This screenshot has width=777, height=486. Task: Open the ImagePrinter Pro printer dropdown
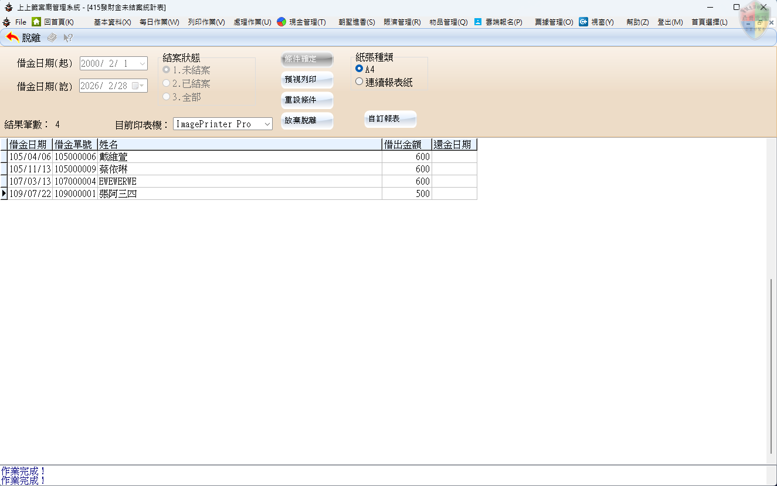tap(267, 124)
